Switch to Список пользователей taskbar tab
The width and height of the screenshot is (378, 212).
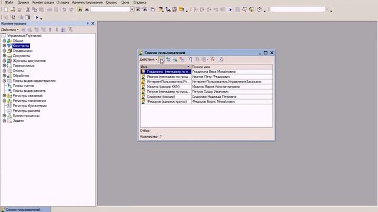25,210
